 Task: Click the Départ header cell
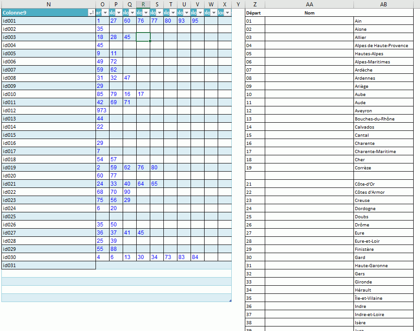[x=255, y=13]
